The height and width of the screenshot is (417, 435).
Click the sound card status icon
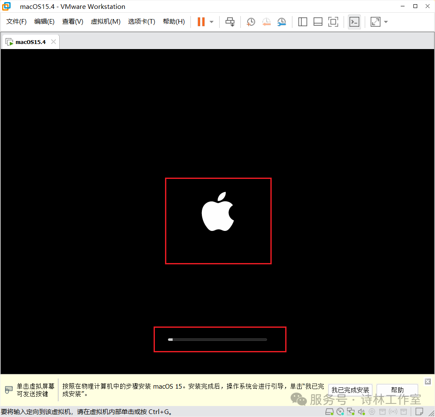pos(361,412)
